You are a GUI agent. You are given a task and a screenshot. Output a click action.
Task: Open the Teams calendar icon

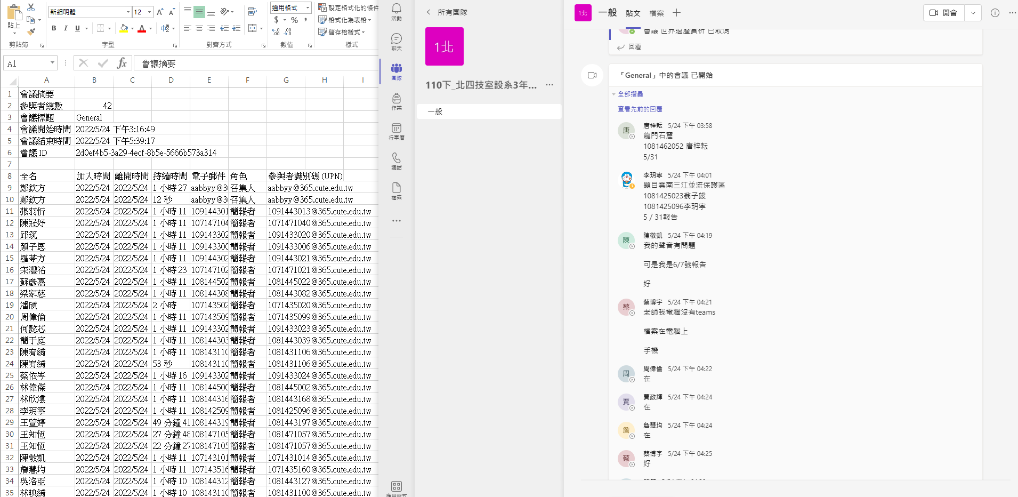396,131
